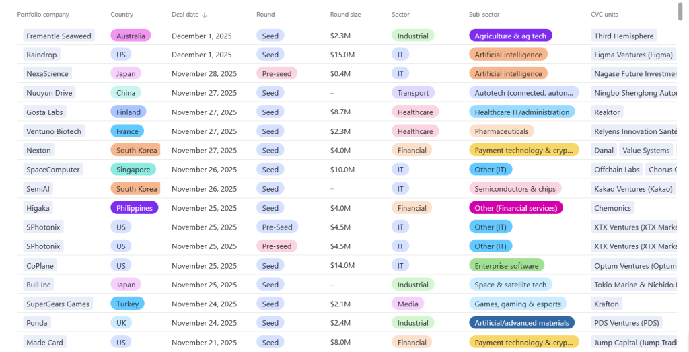The height and width of the screenshot is (352, 689).
Task: Select the Philippines country tag
Action: click(135, 208)
